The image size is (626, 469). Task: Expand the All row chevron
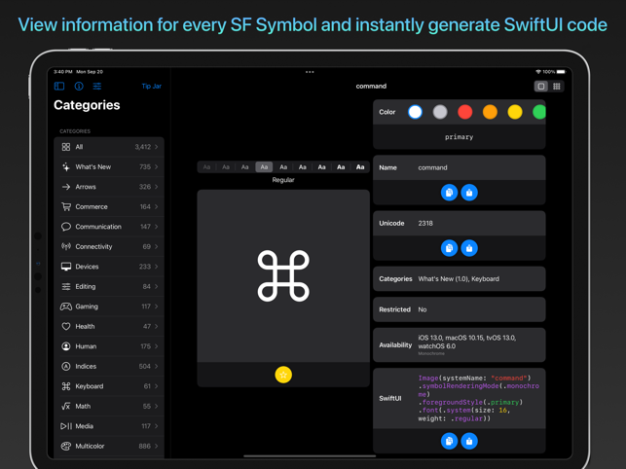157,147
